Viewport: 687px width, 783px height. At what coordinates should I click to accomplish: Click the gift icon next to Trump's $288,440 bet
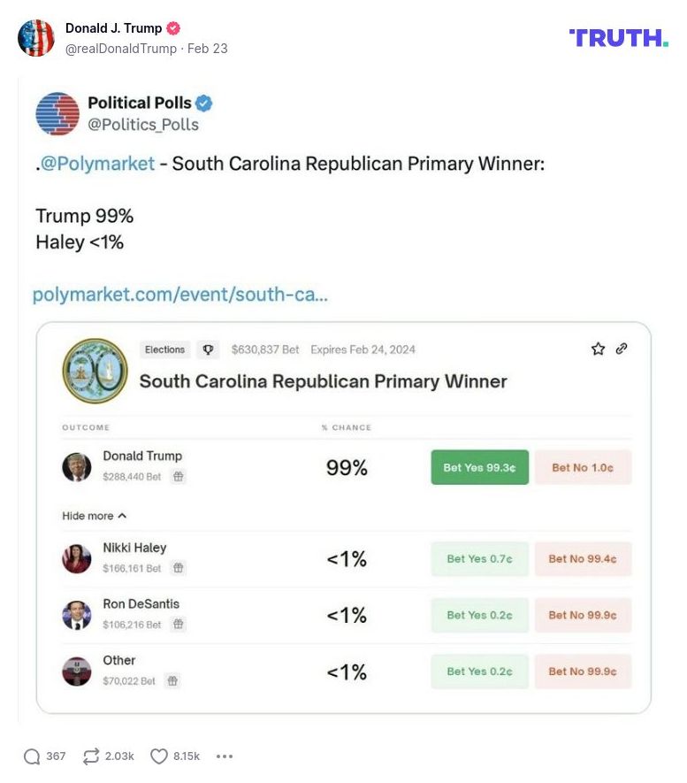click(x=178, y=474)
